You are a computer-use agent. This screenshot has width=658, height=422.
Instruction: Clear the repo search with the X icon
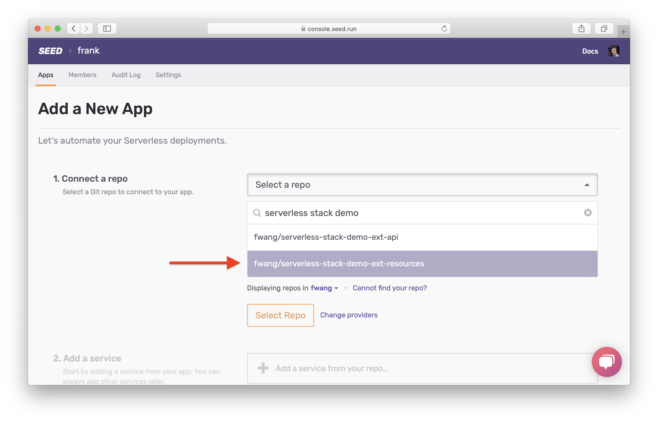[588, 213]
